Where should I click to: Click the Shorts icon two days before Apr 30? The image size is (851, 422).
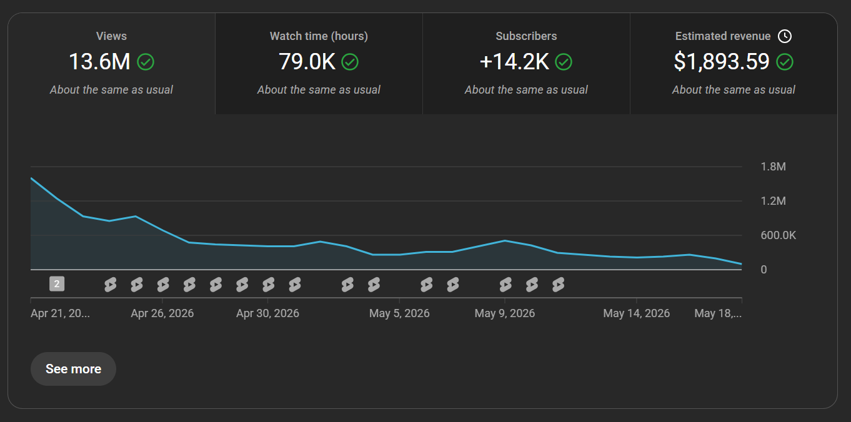216,285
